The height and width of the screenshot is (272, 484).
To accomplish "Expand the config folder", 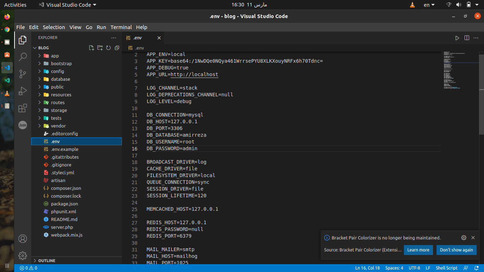I will coord(77,71).
